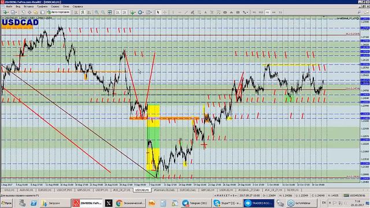Select the crosshair tool
Viewport: 370px width, 208px height.
click(x=164, y=12)
